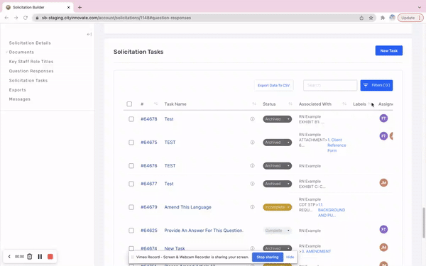The image size is (426, 266).
Task: Navigate to Question Responses in sidebar
Action: point(31,71)
